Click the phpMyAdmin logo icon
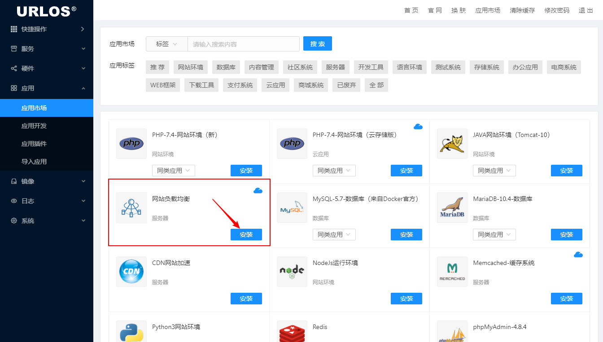Screen dimensions: 603x342 (452, 332)
